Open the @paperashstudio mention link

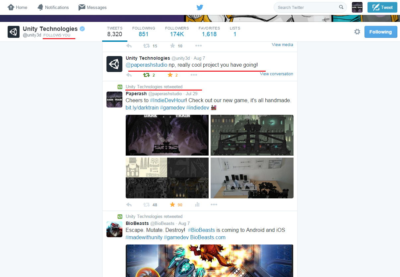coord(147,65)
